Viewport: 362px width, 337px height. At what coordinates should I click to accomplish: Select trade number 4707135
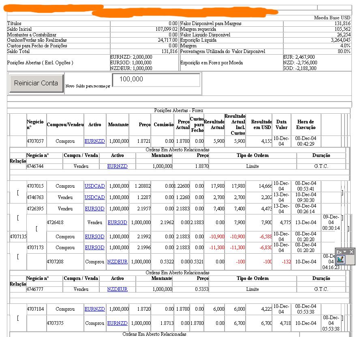[x=18, y=237]
